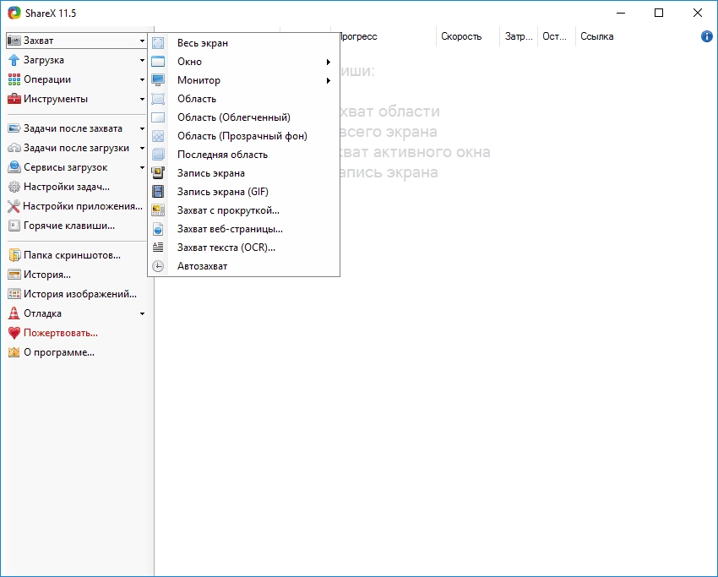Click the screen recorder icon beside Запись экрана
Image resolution: width=718 pixels, height=577 pixels.
[158, 173]
